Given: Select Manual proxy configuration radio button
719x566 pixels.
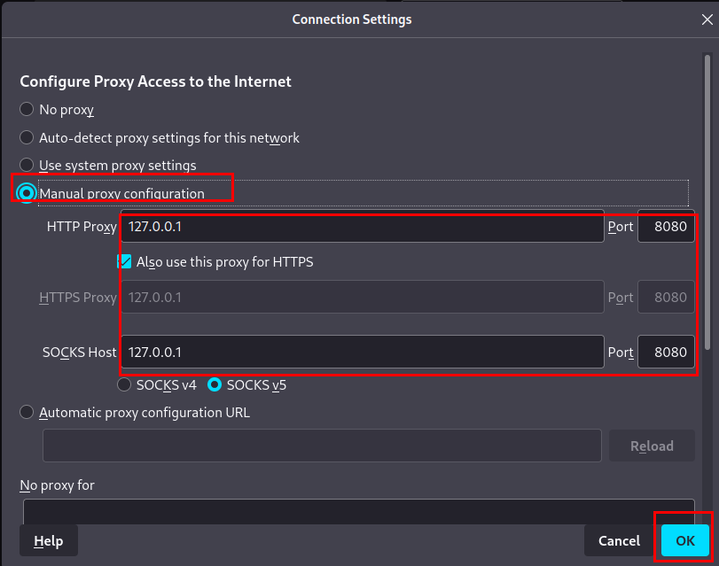Looking at the screenshot, I should [x=27, y=193].
